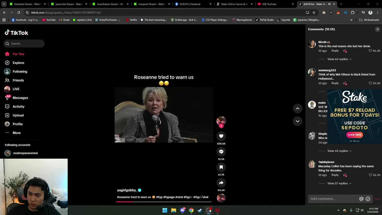This screenshot has height=215, width=382.
Task: Close the Comments panel
Action: tap(378, 29)
